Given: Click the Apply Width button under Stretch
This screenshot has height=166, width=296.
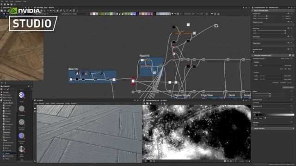Looking at the screenshot, I should [288, 76].
